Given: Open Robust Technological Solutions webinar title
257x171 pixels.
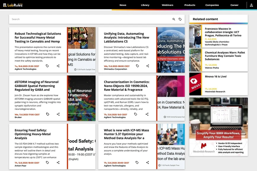Looking at the screenshot, I should [38, 38].
